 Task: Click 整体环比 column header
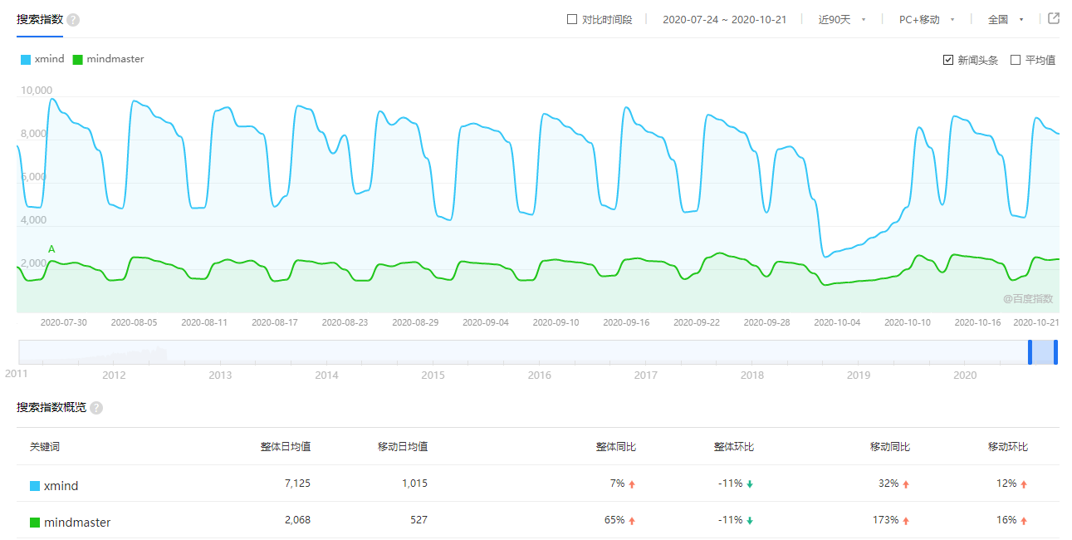734,447
